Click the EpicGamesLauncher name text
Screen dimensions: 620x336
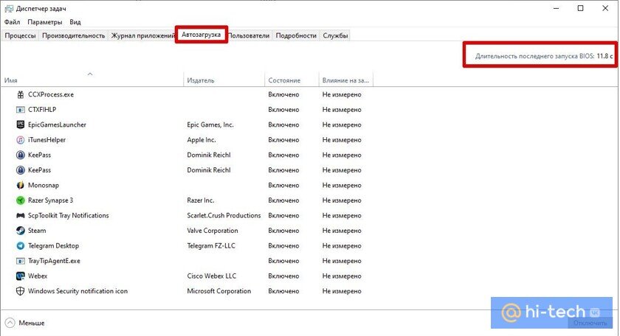(x=57, y=125)
